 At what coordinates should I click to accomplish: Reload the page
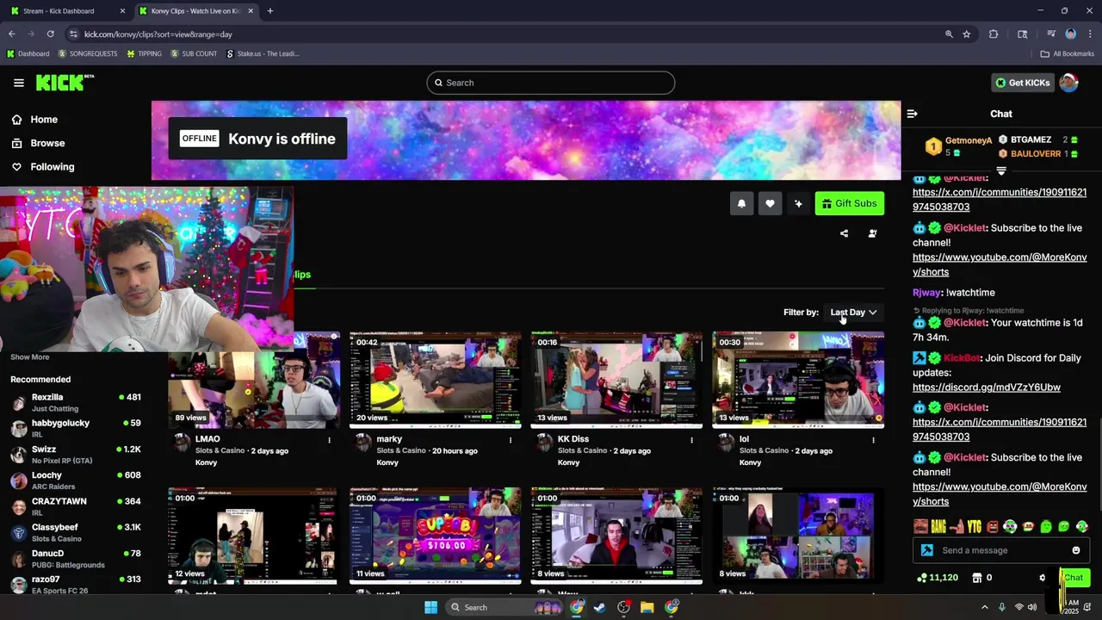click(51, 34)
